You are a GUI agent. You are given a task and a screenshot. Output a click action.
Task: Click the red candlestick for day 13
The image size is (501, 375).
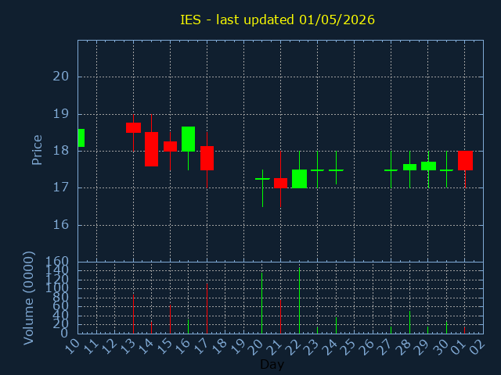pos(134,127)
